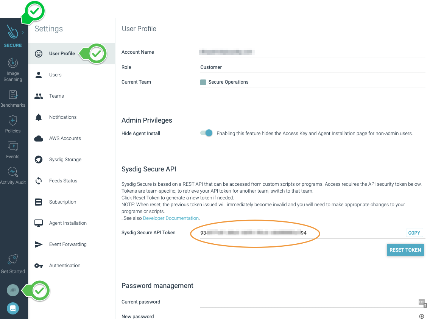This screenshot has height=319, width=430.
Task: Select User Profile settings menu item
Action: pyautogui.click(x=72, y=54)
